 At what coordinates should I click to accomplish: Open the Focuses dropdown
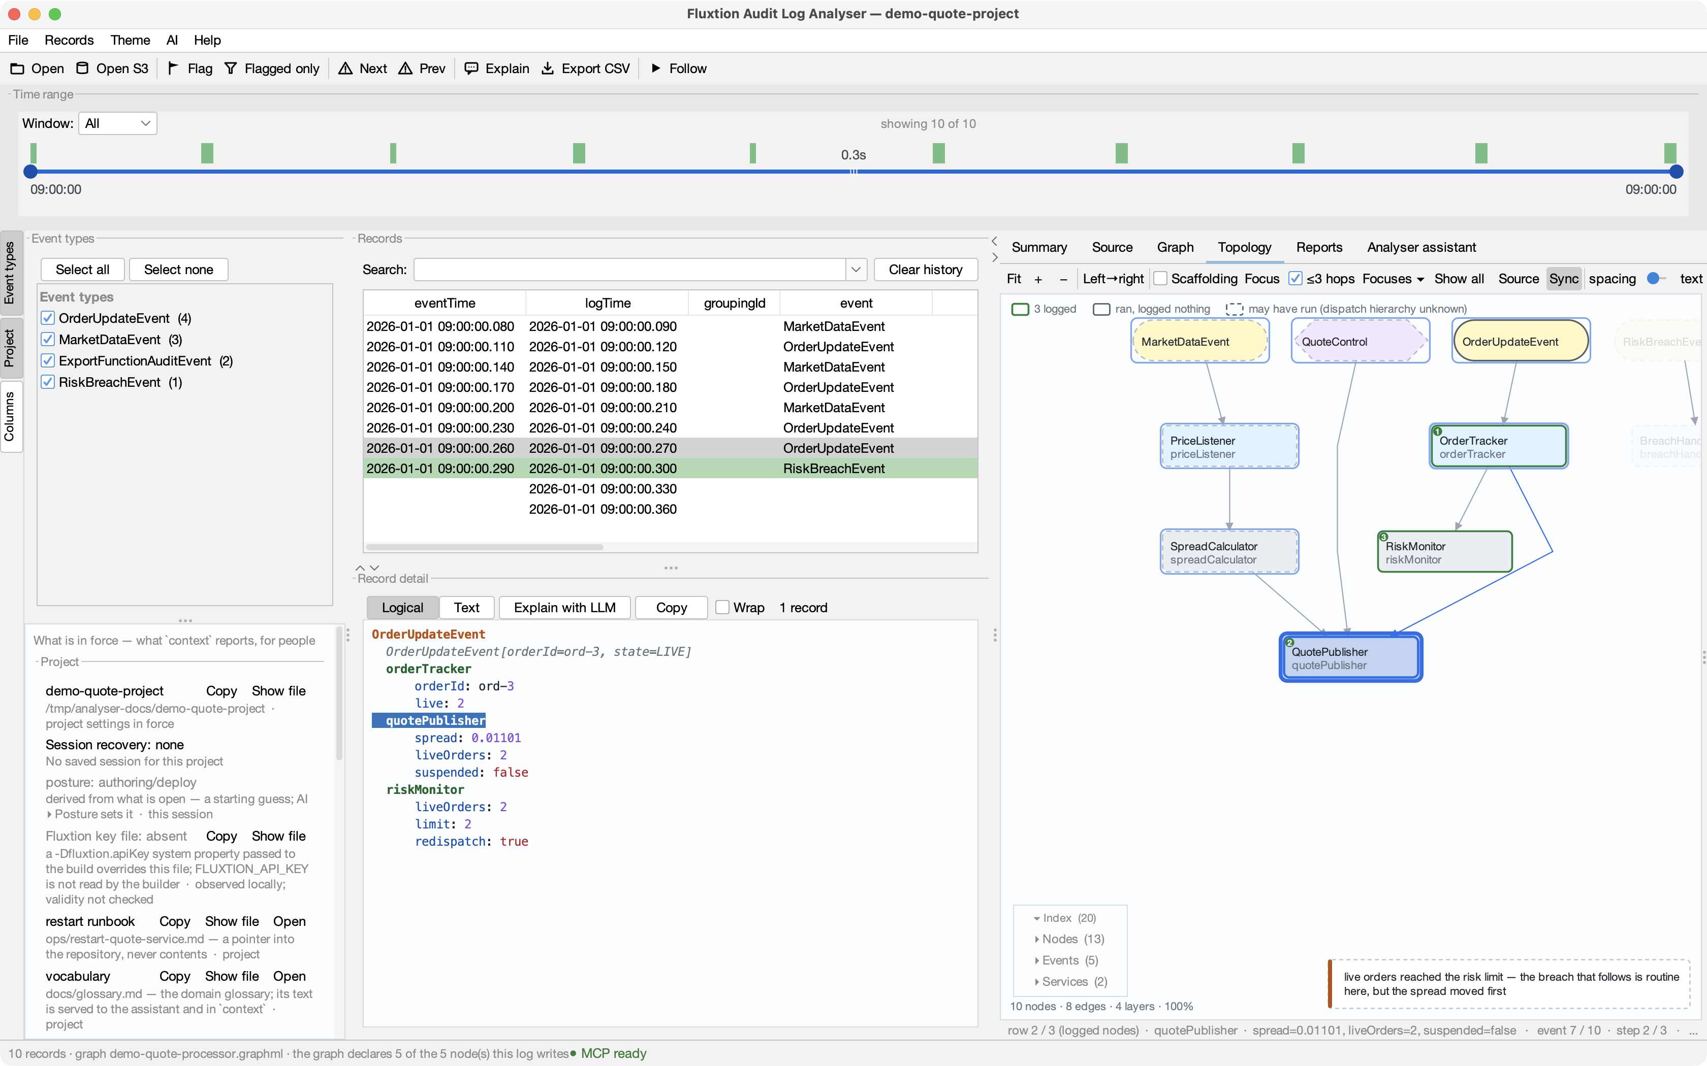tap(1393, 279)
